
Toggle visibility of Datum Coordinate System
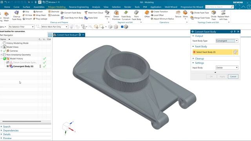(x=7, y=62)
